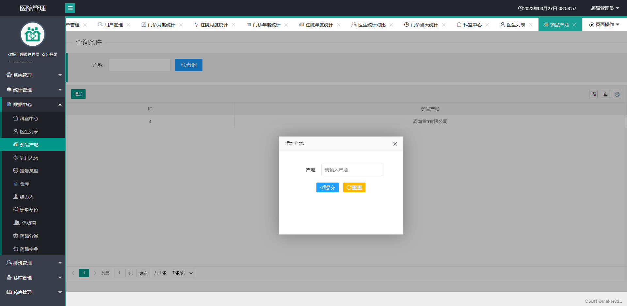Viewport: 627px width, 306px height.
Task: Collapse the 数据中心 sidebar menu
Action: (x=33, y=105)
